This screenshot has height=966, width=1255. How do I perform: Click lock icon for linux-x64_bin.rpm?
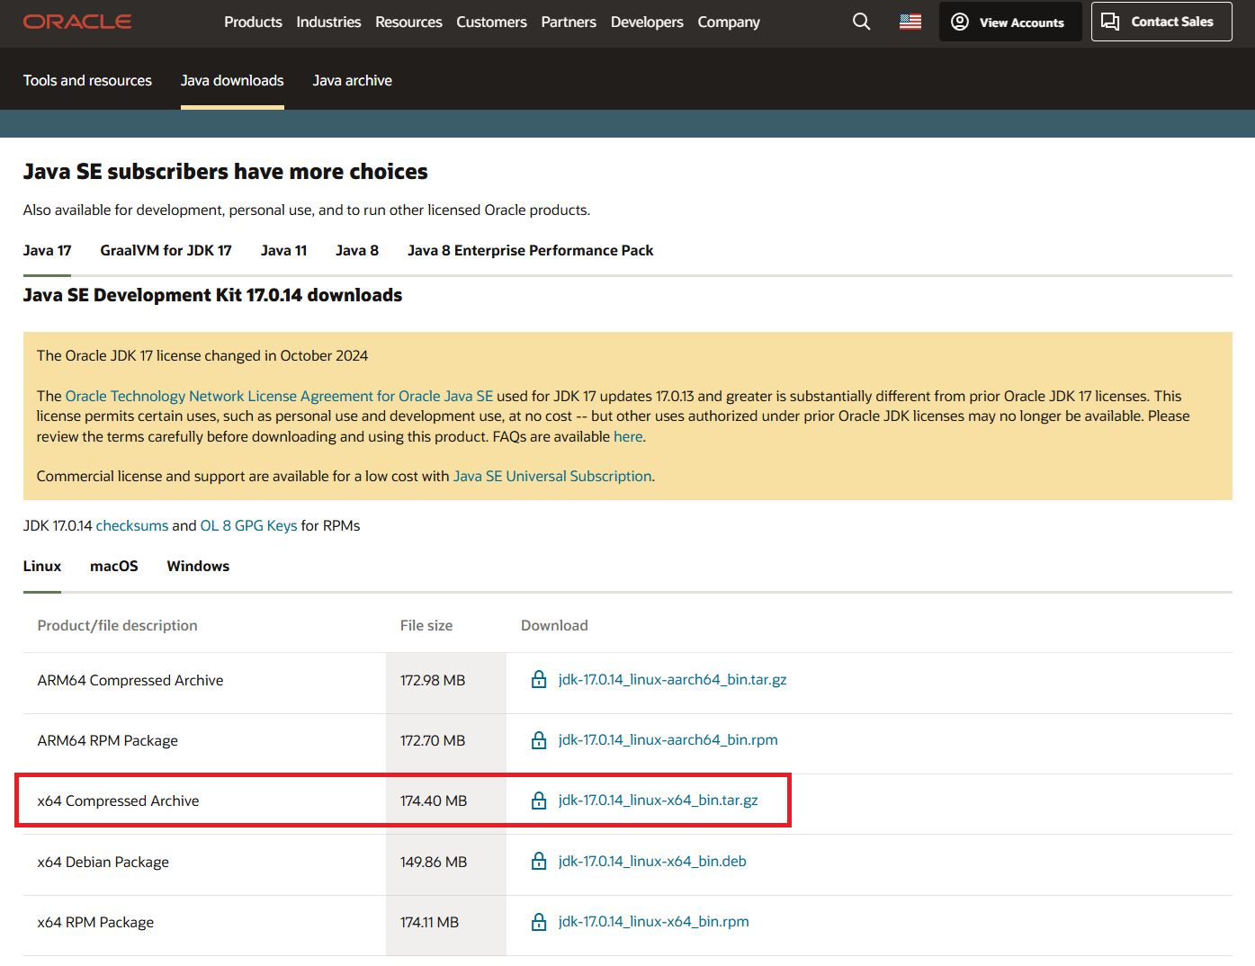539,921
